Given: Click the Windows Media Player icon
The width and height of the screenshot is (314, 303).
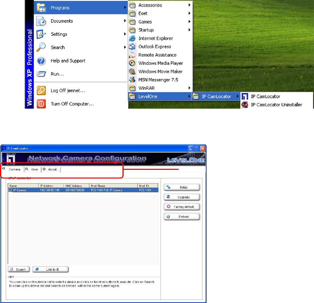Looking at the screenshot, I should [132, 63].
